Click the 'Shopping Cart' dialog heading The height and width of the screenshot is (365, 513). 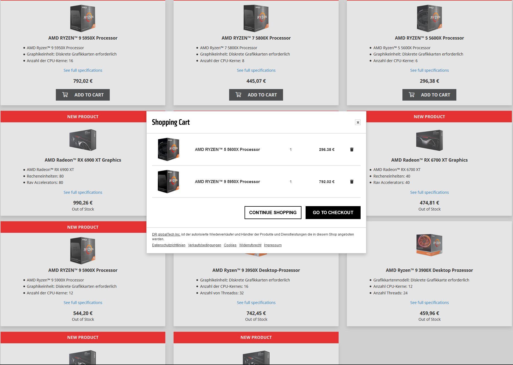pos(171,122)
